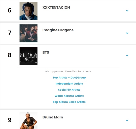Open Independent Artists chart link
This screenshot has height=129, width=136.
(69, 84)
